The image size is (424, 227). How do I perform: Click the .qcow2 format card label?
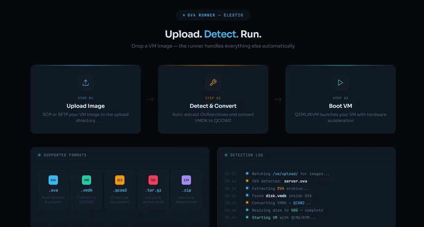pos(120,190)
